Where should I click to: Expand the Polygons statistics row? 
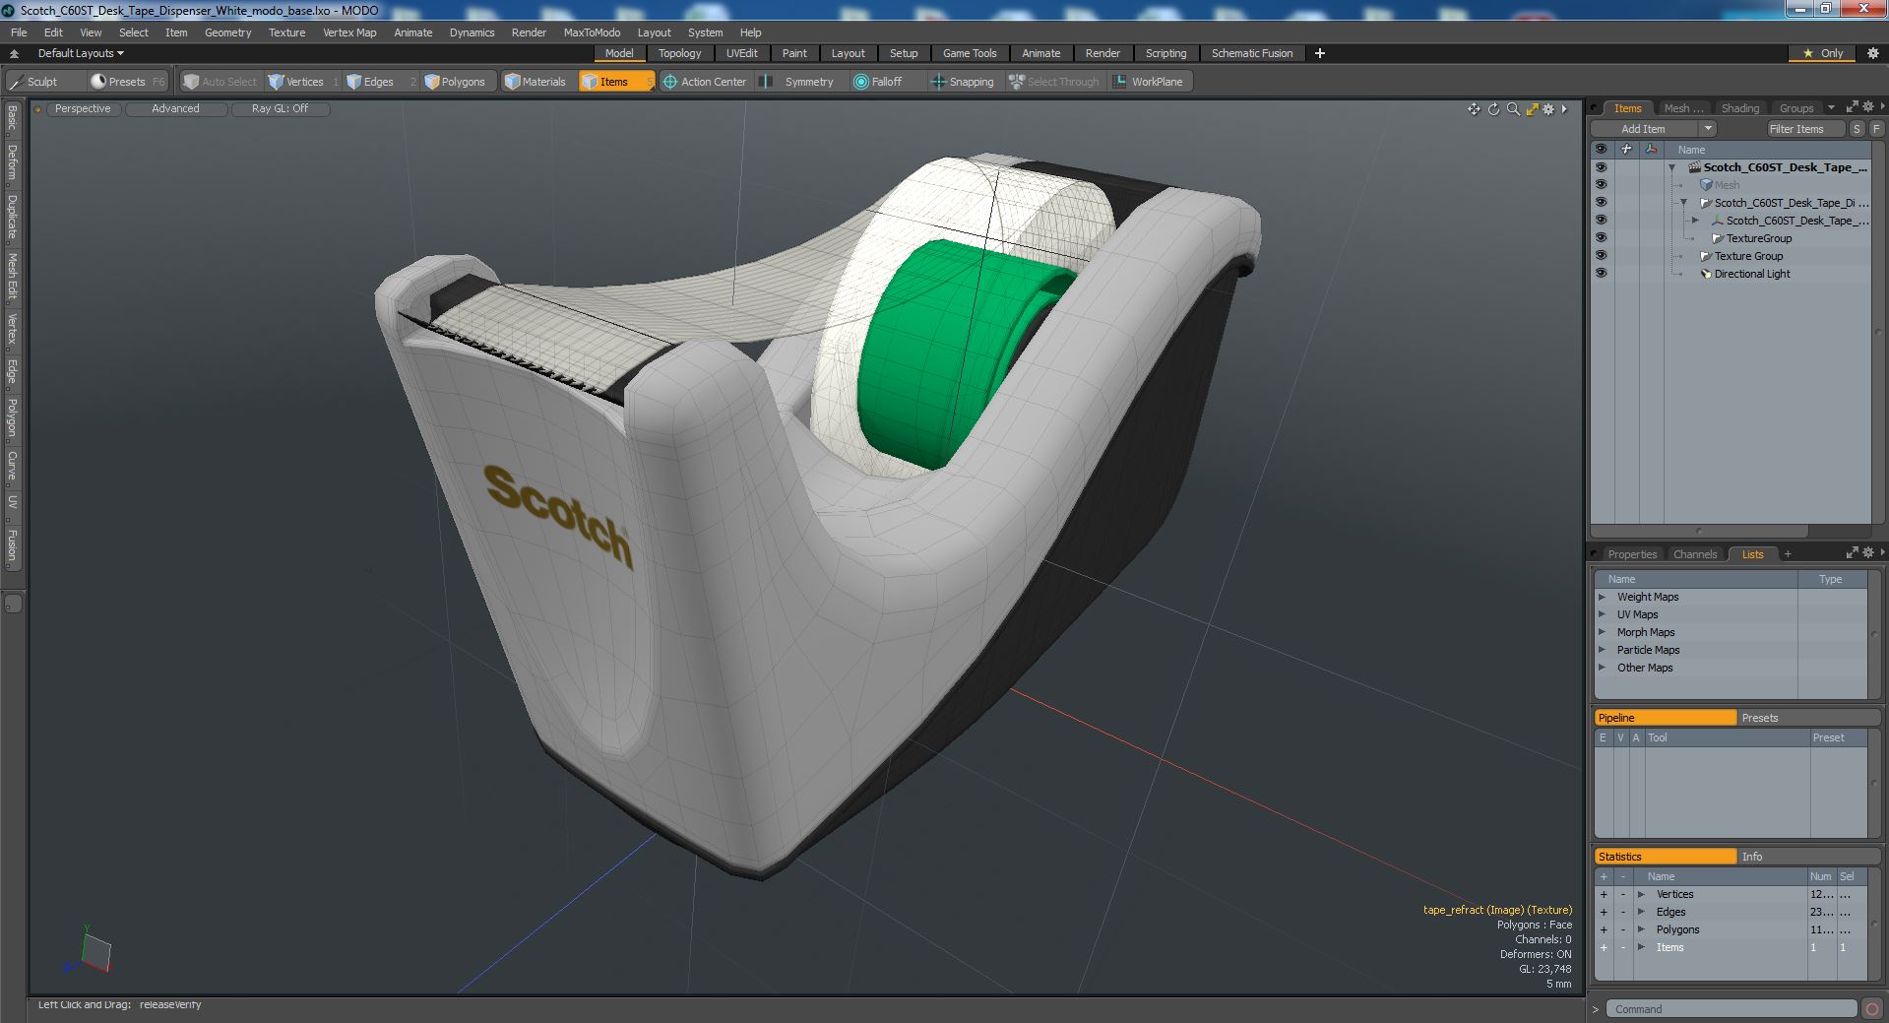click(1641, 929)
